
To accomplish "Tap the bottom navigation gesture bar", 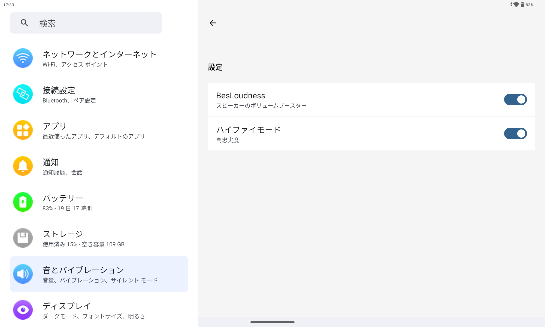I will click(272, 322).
